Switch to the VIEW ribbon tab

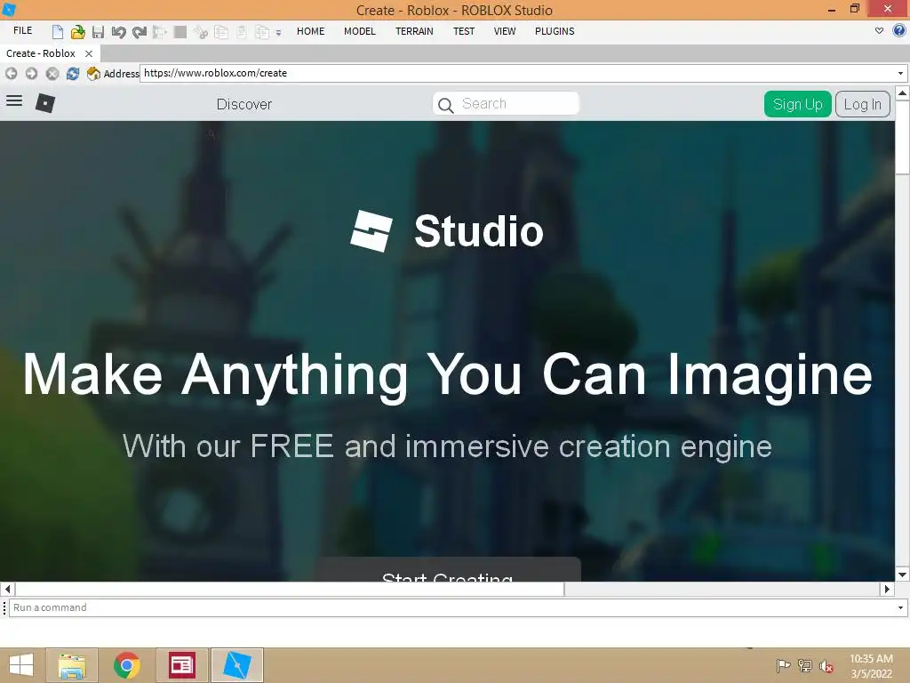coord(505,31)
